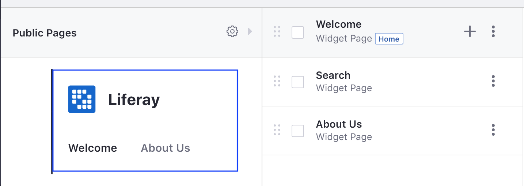Viewport: 524px width, 186px height.
Task: Open Search page kebab options menu
Action: (493, 81)
